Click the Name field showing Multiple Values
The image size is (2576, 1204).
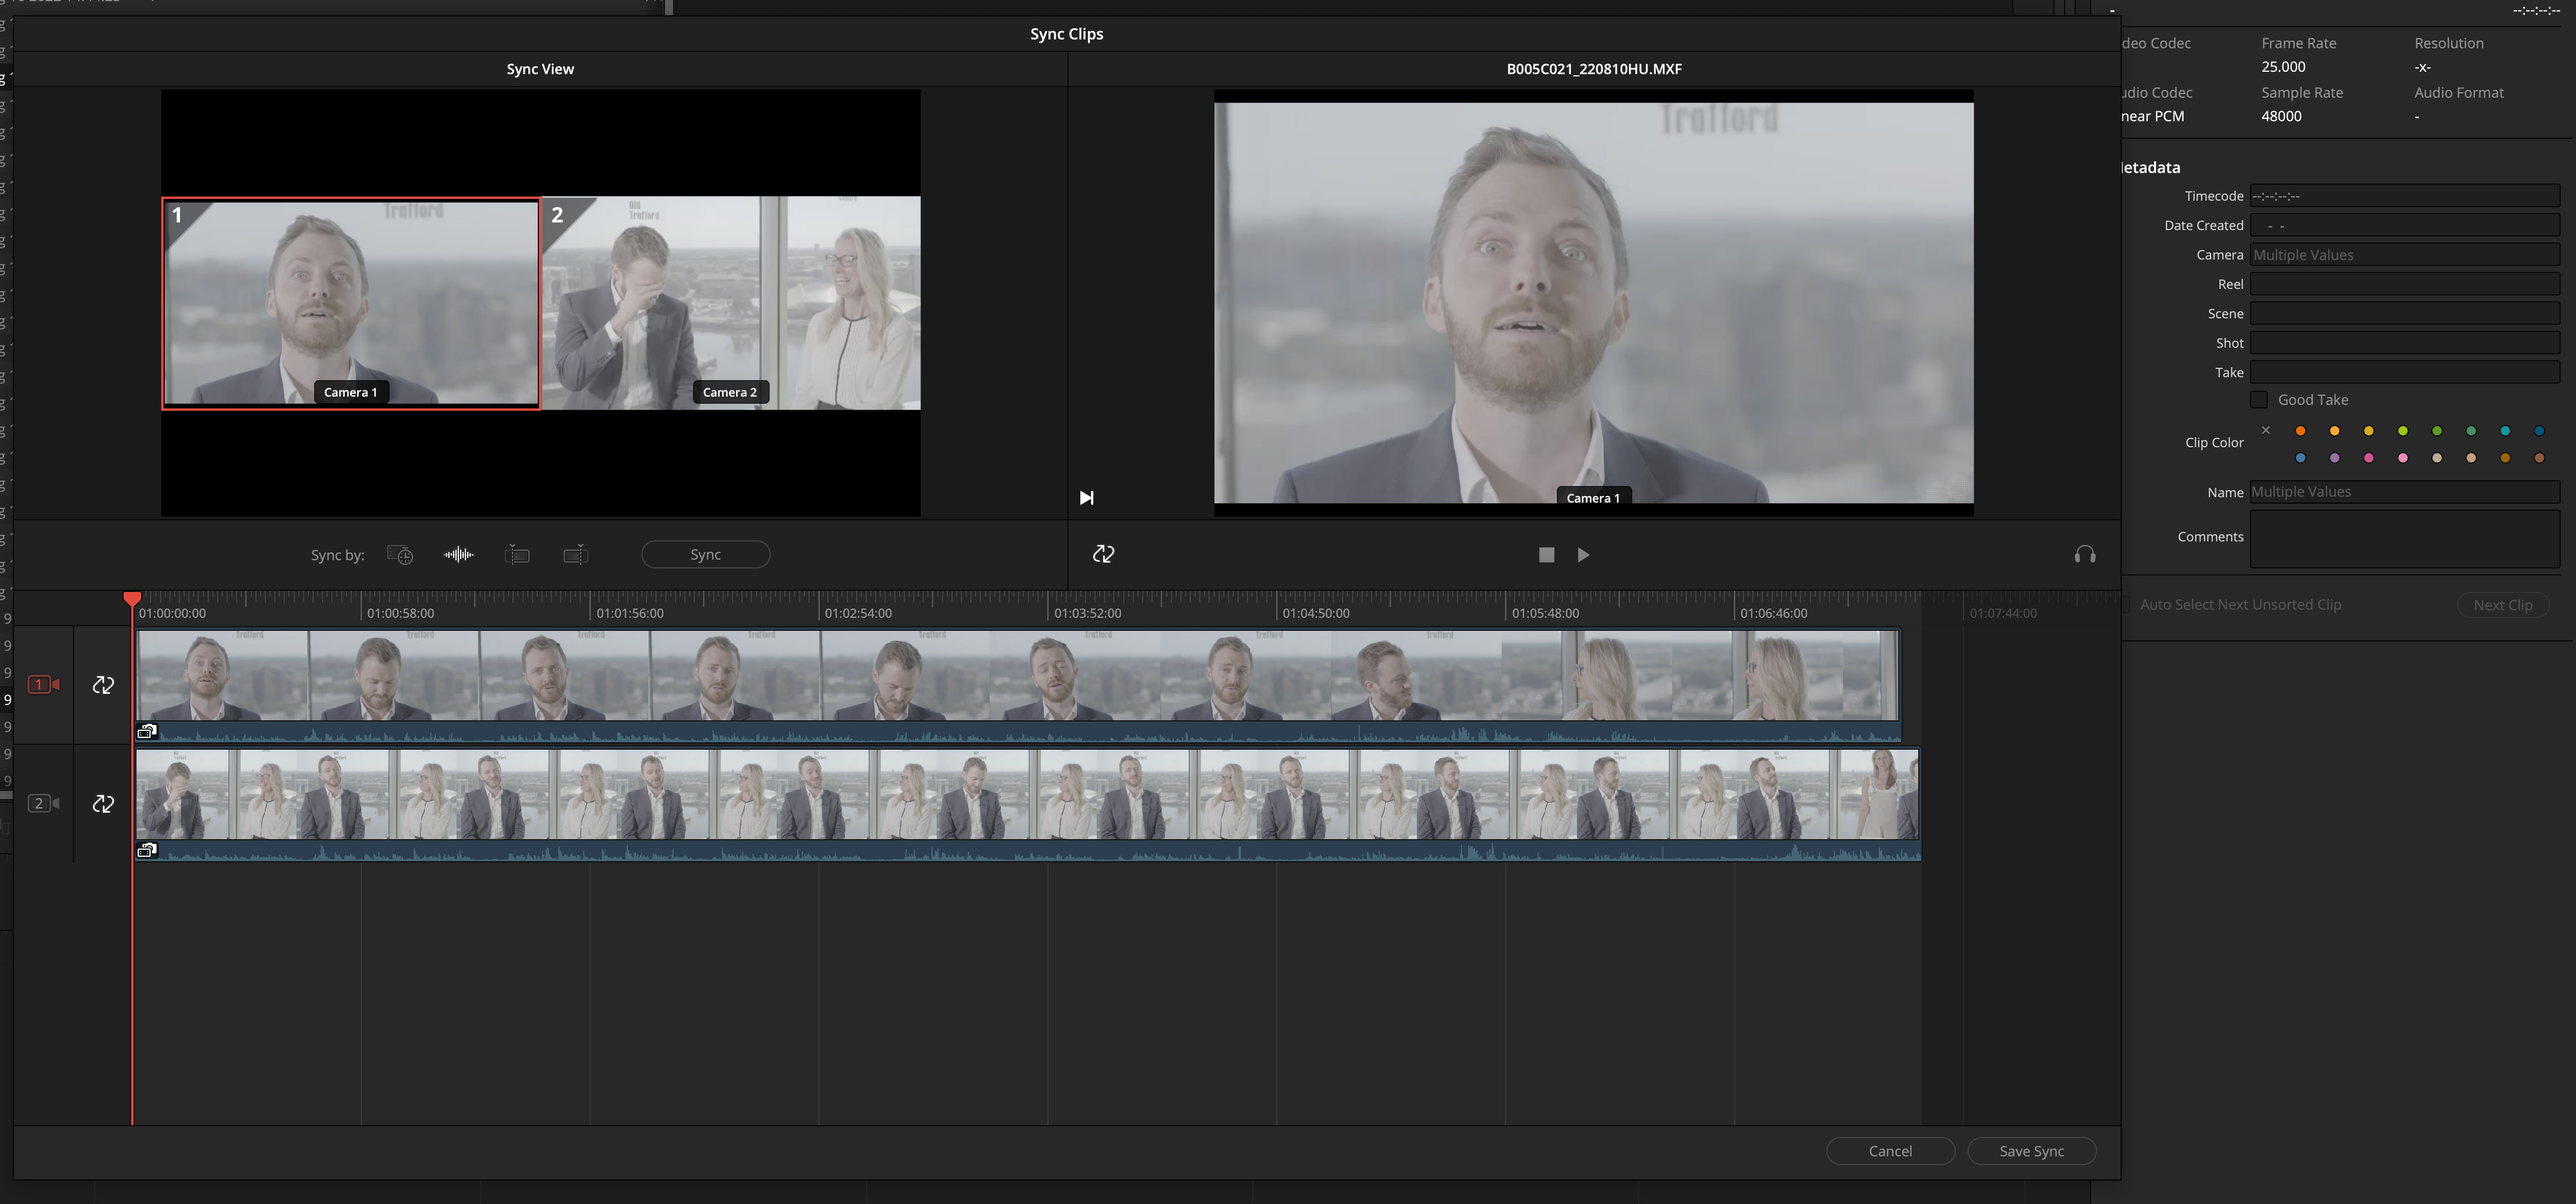[x=2404, y=492]
